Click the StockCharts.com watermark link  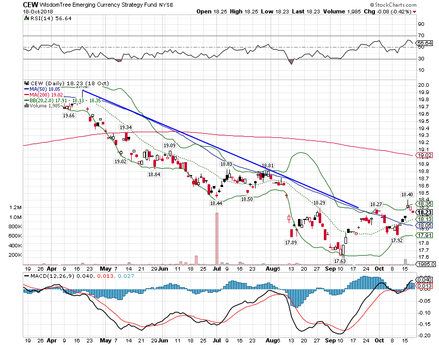393,5
